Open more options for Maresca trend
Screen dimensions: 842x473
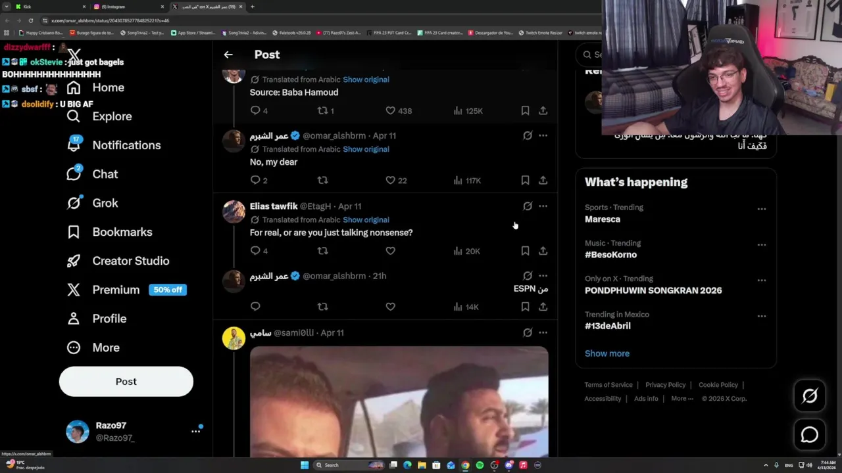[761, 209]
